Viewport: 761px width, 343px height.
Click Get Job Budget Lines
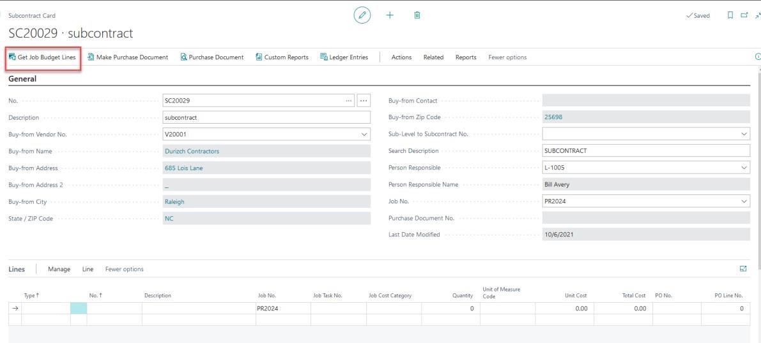(x=42, y=57)
